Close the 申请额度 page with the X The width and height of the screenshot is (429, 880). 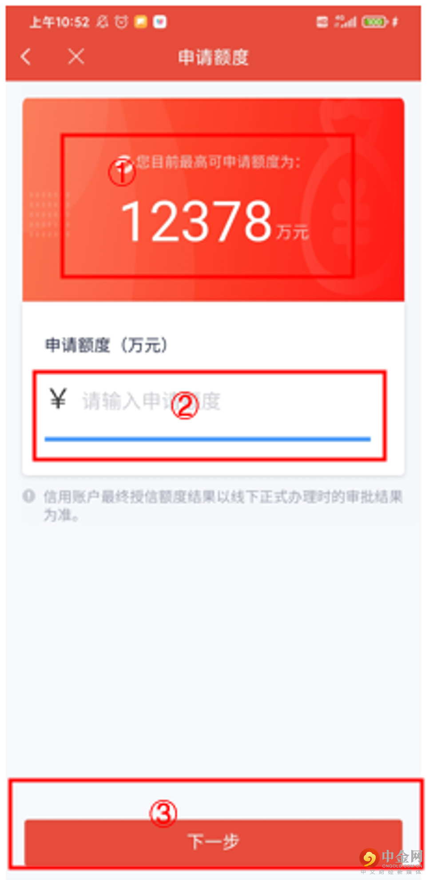76,57
